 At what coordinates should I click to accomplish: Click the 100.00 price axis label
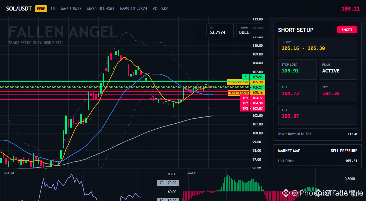pos(257,133)
